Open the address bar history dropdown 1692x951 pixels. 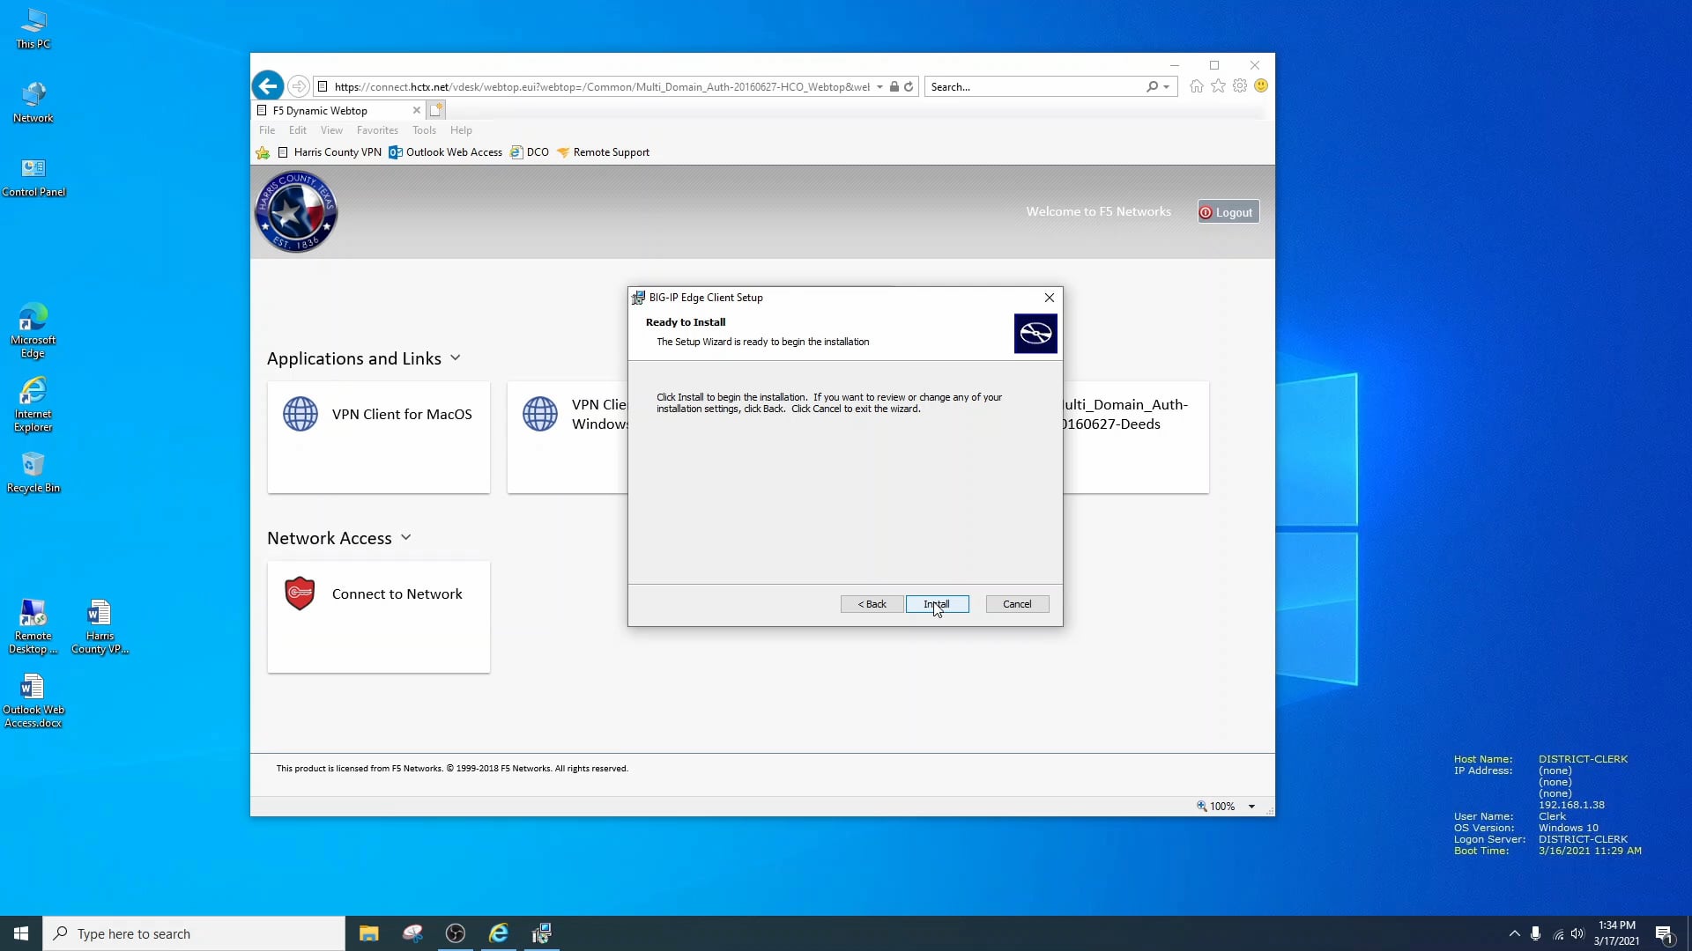[x=879, y=86]
